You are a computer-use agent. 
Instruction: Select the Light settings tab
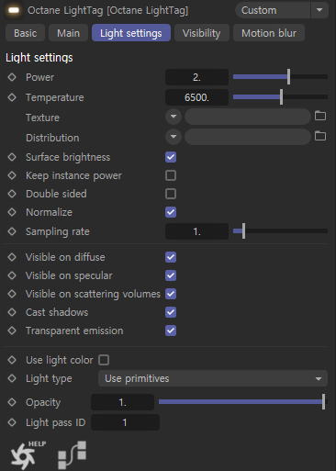pos(131,33)
